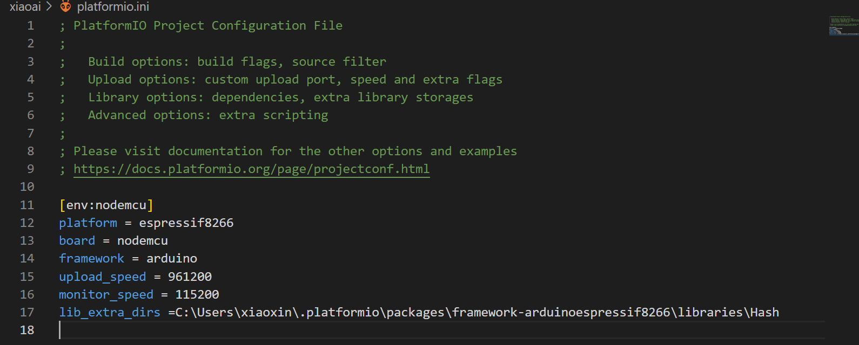Click the 115200 monitor speed value
This screenshot has width=859, height=345.
pos(197,294)
